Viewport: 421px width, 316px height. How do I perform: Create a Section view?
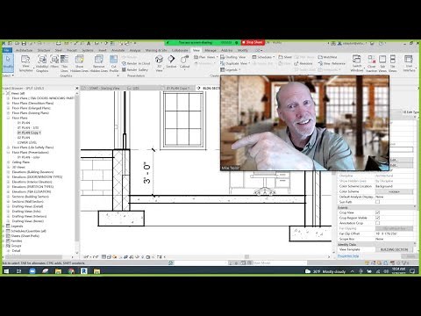pos(171,61)
